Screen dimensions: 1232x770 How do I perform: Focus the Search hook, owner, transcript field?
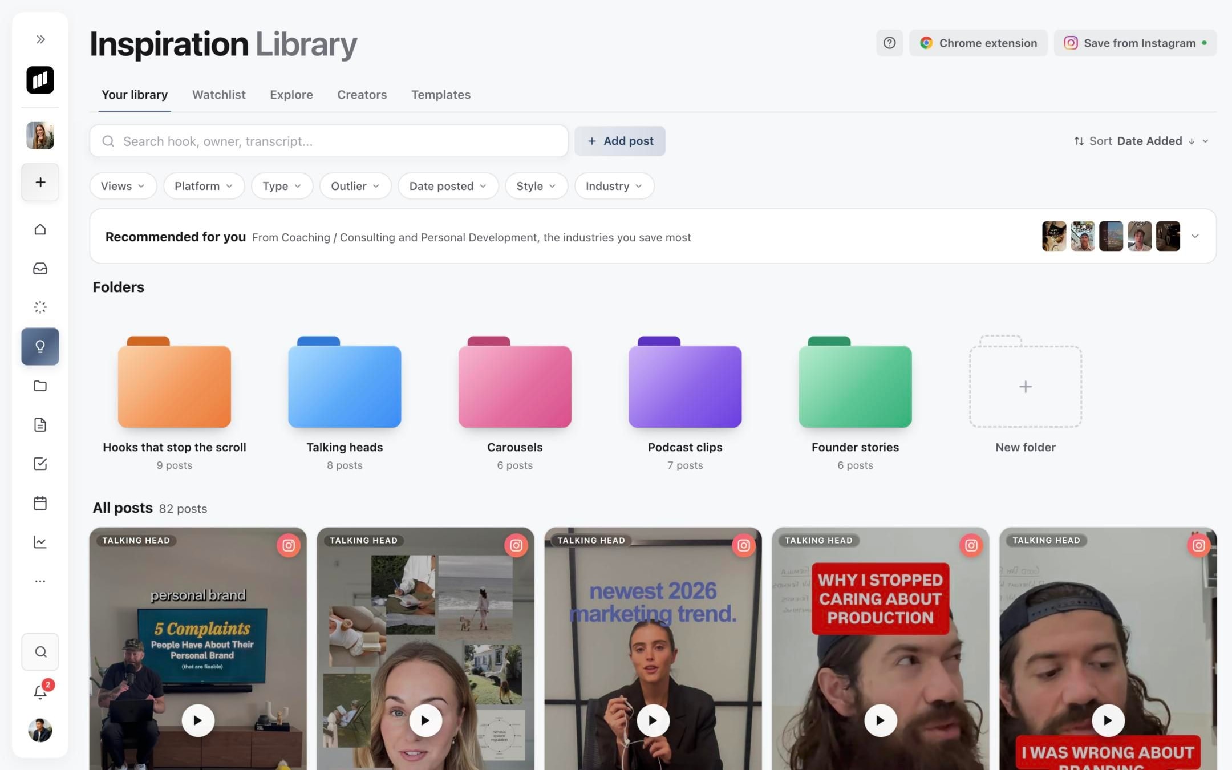[x=329, y=141]
